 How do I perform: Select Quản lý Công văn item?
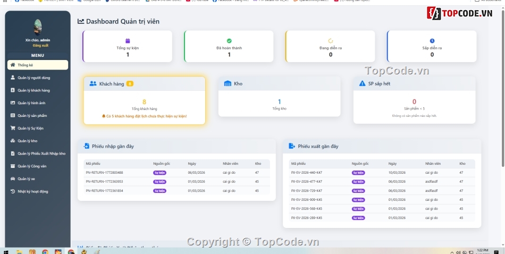point(32,166)
